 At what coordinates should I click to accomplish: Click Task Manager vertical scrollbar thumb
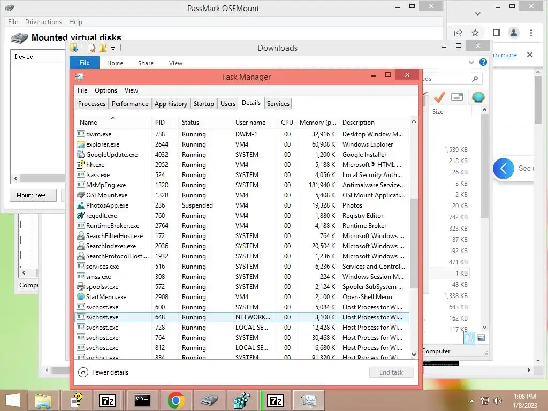414,243
